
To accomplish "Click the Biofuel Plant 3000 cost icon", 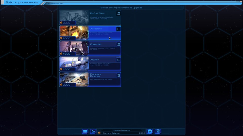I will pyautogui.click(x=61, y=23).
